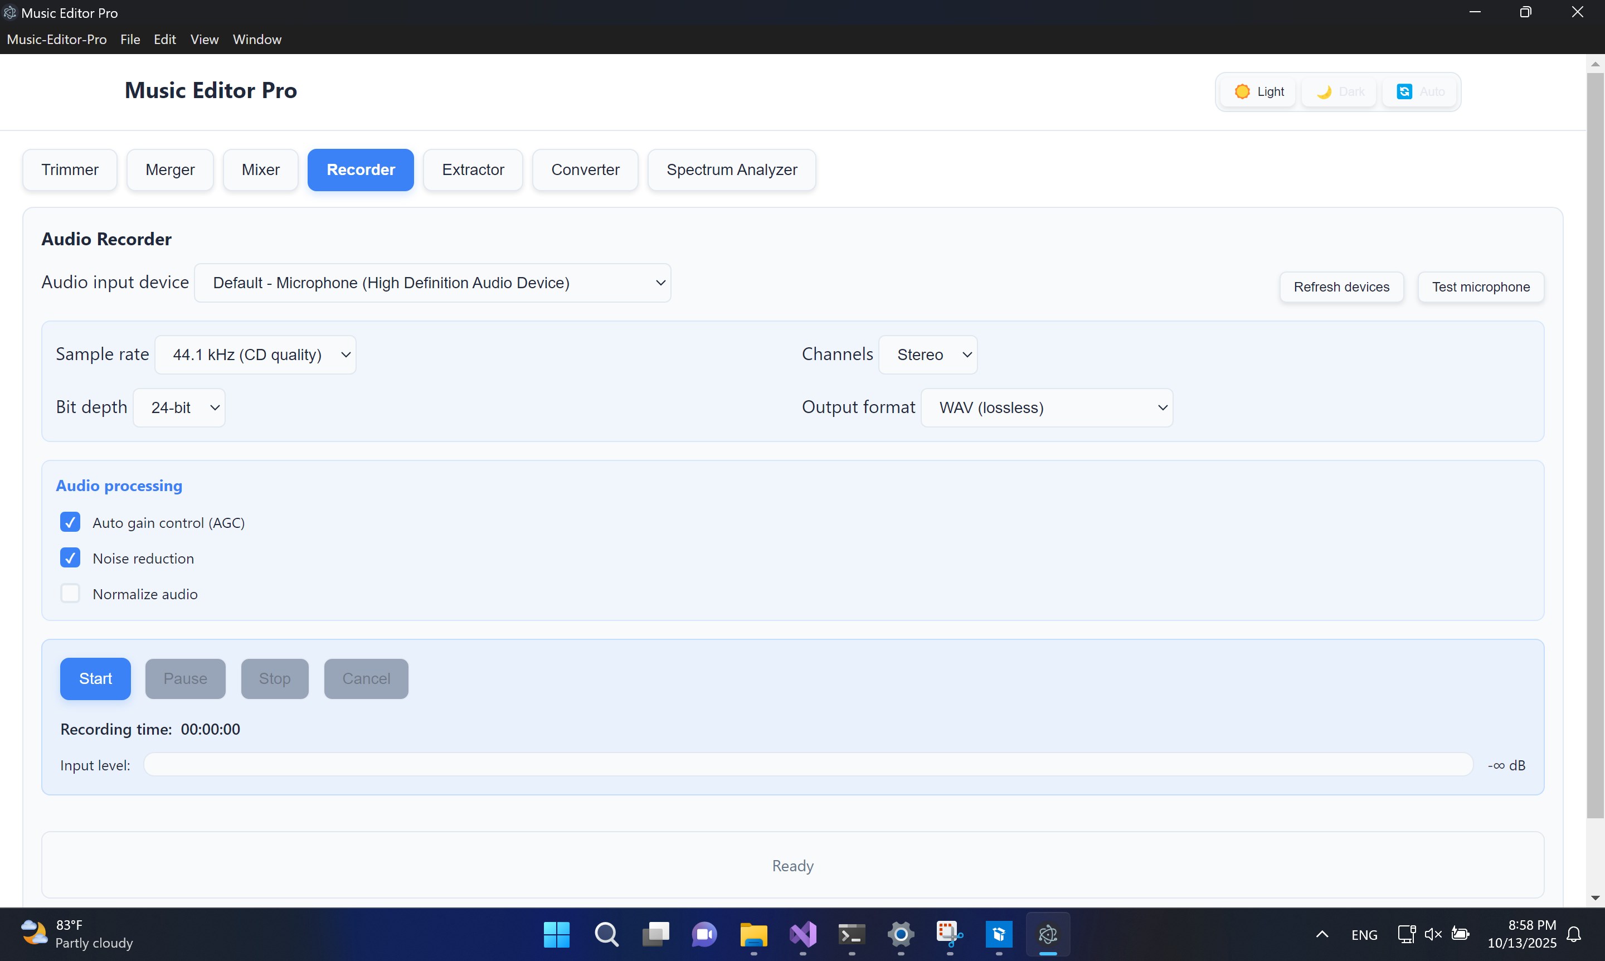Switch to the Auto theme
This screenshot has width=1605, height=961.
click(1420, 92)
